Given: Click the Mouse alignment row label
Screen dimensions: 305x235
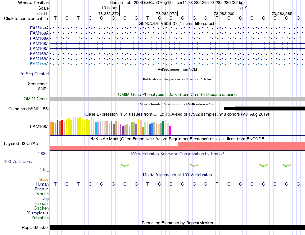Looking at the screenshot, I should click(42, 194).
